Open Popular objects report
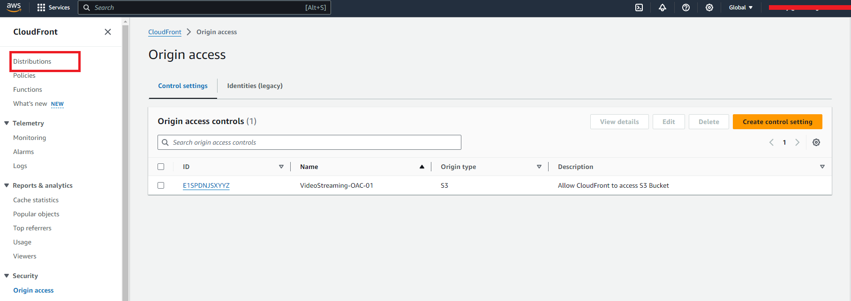Screen dimensions: 851x301 pos(36,214)
